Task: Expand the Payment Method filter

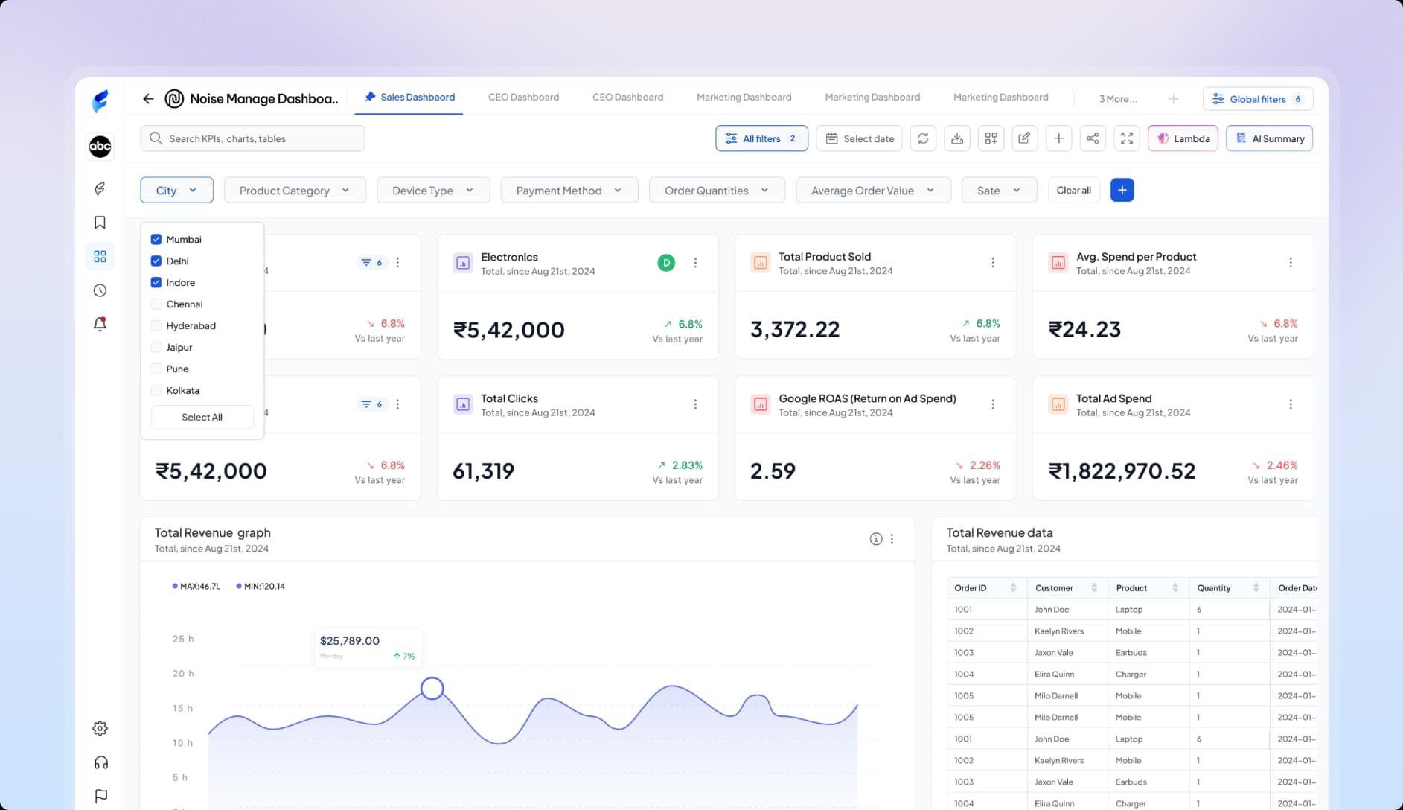Action: pos(569,190)
